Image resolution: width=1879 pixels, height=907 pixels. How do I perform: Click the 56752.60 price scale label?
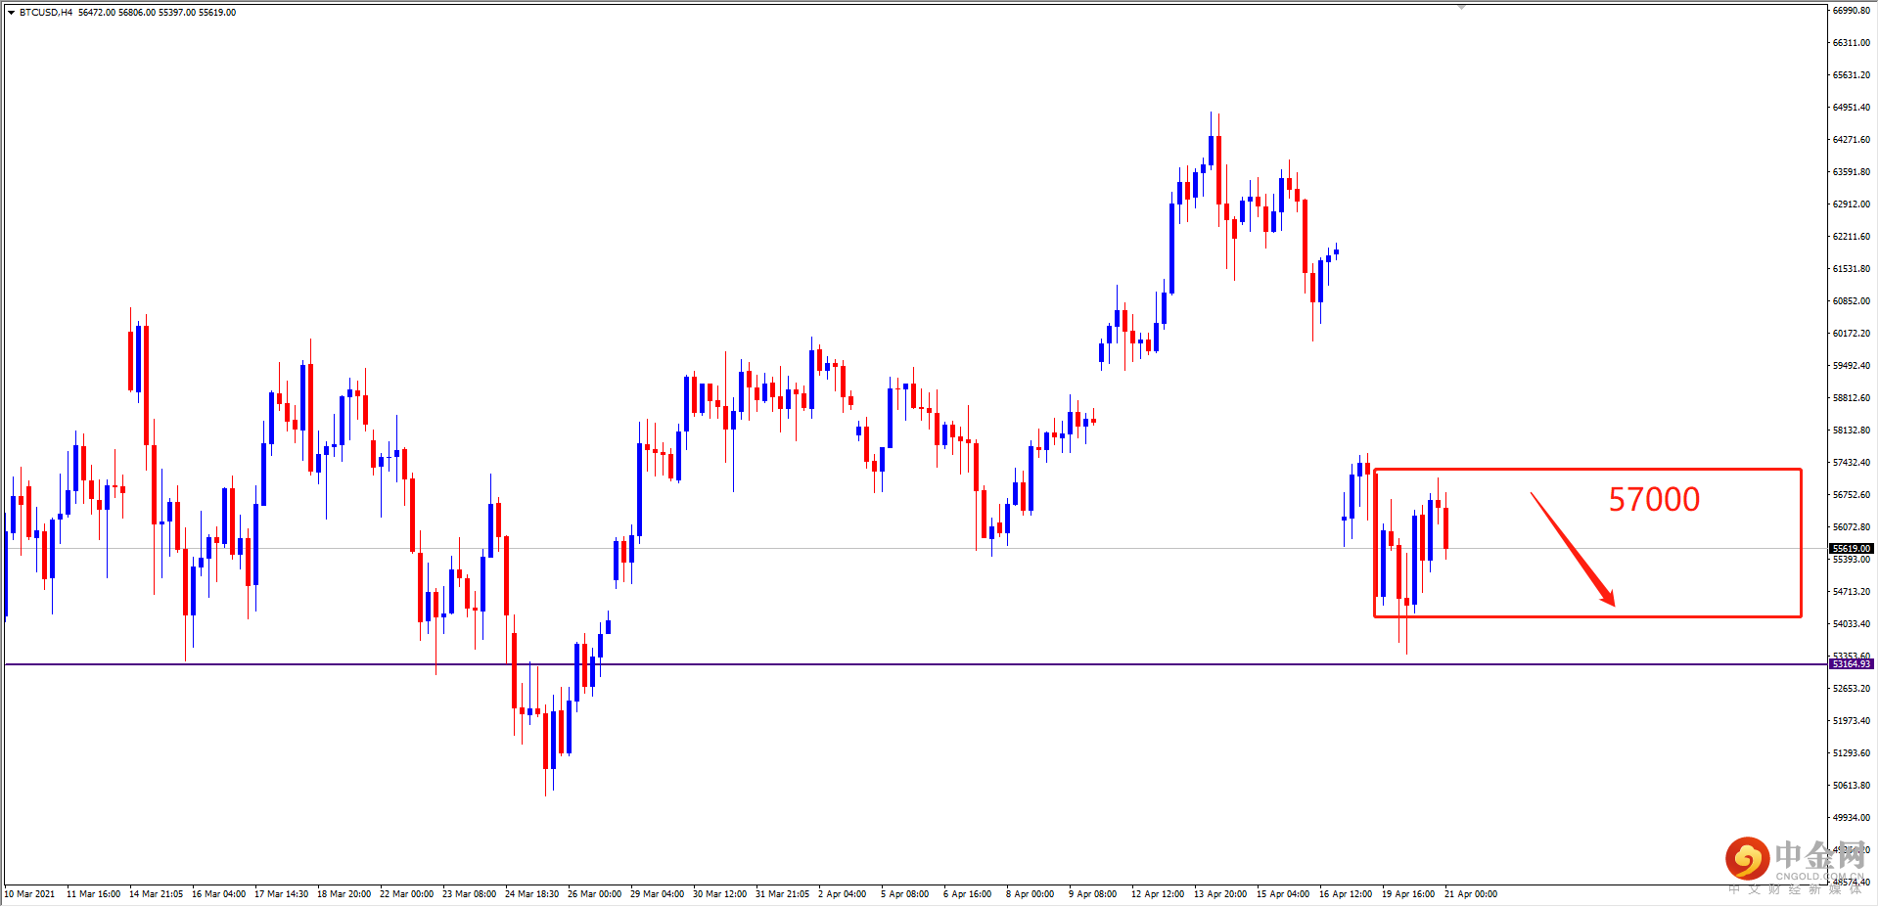(x=1851, y=495)
